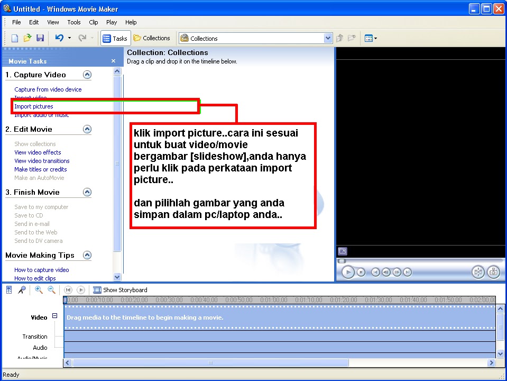Click the Forward playback button
The height and width of the screenshot is (381, 507).
click(x=408, y=272)
